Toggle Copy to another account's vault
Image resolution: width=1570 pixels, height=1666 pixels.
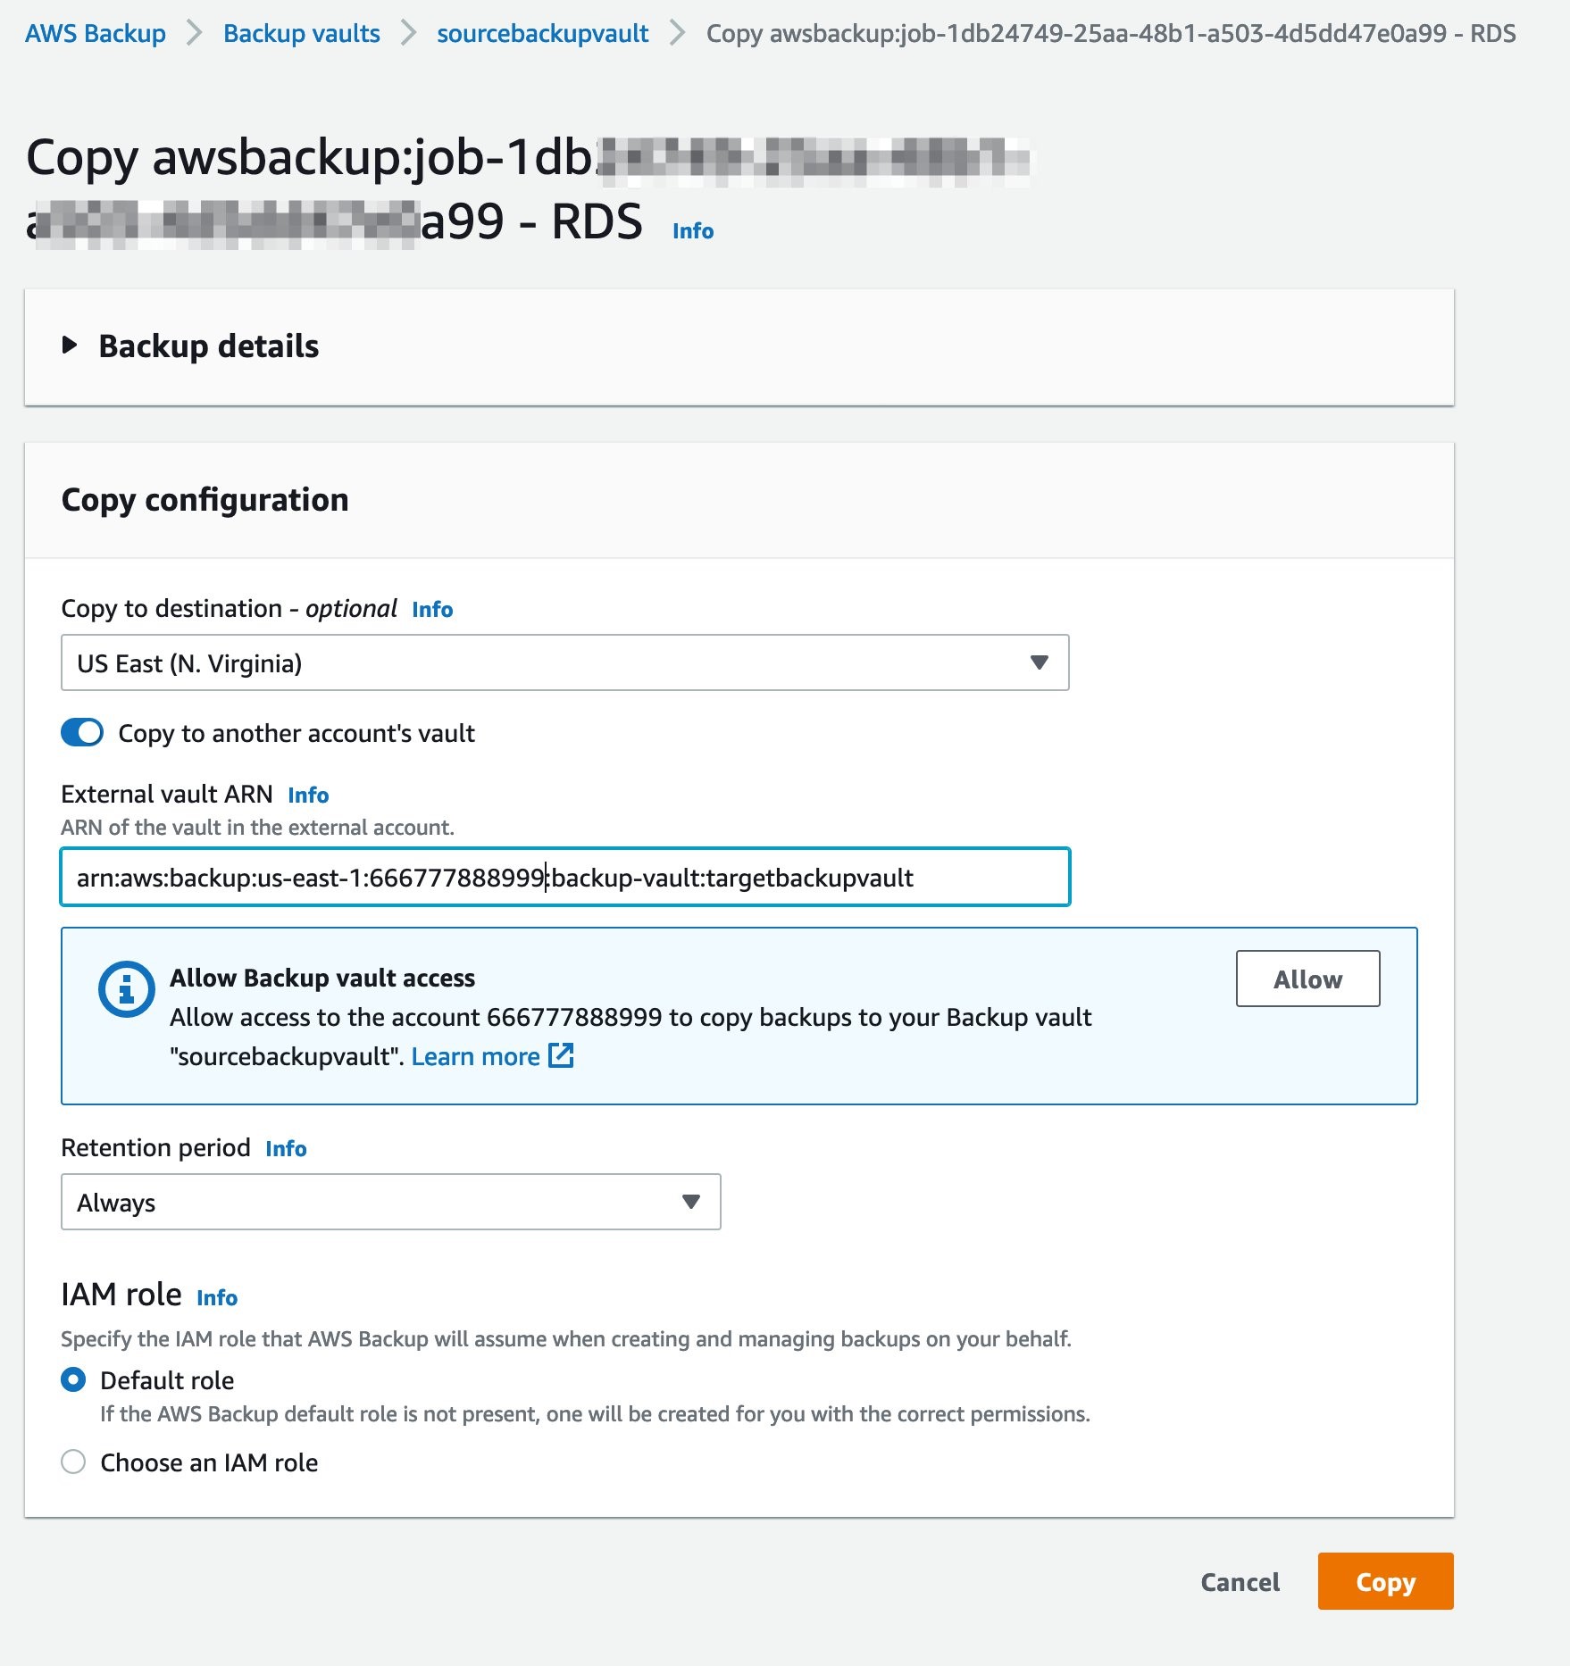coord(82,733)
